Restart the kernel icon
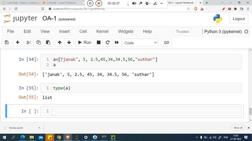Viewport: 252px width, 141px height. (107, 43)
